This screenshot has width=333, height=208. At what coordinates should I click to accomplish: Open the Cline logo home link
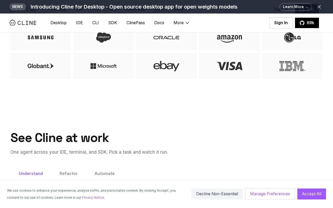[x=23, y=23]
